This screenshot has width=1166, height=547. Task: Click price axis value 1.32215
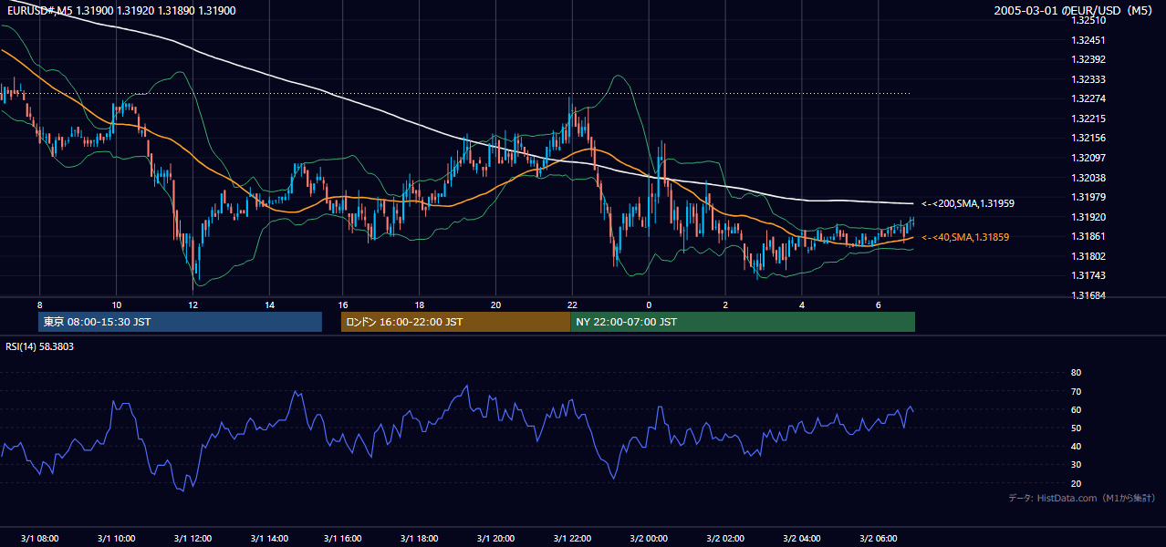(x=1088, y=119)
